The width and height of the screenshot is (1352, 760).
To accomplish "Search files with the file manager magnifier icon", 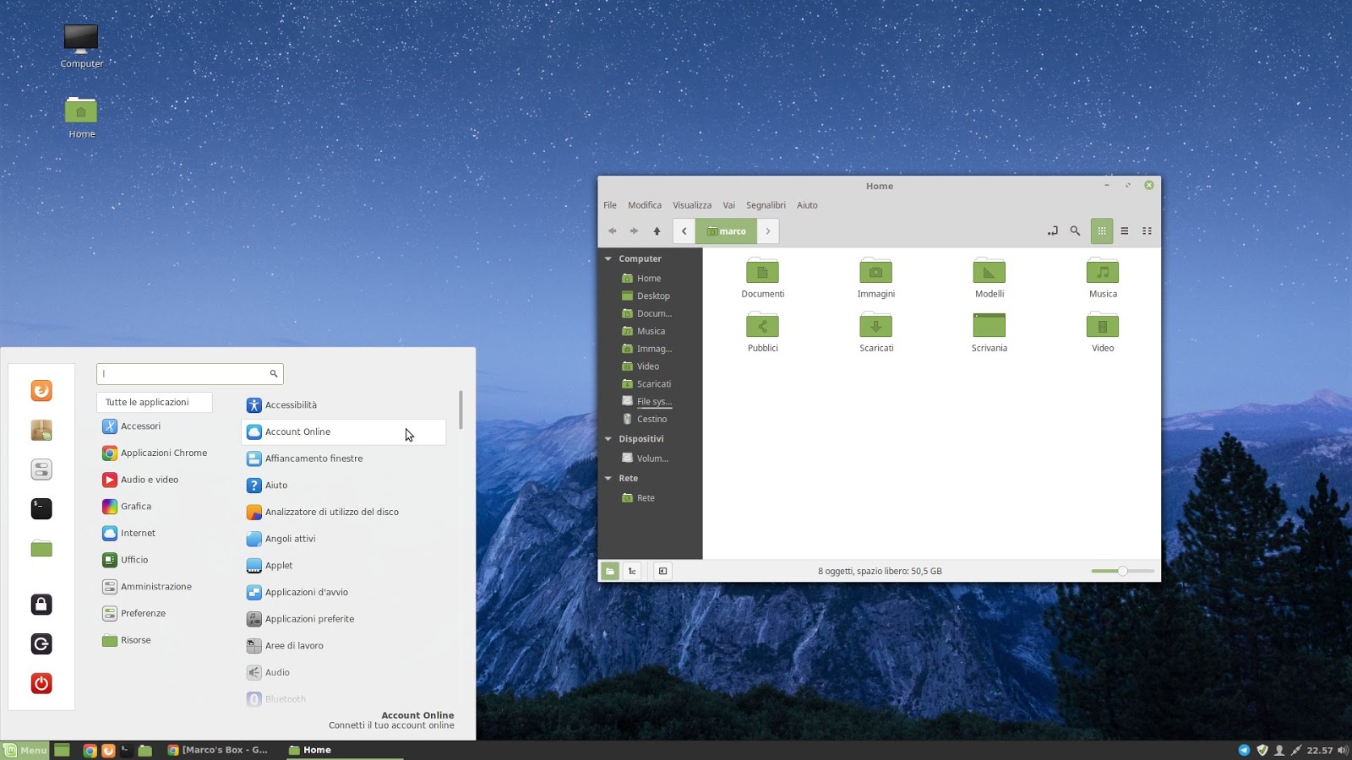I will (1075, 231).
